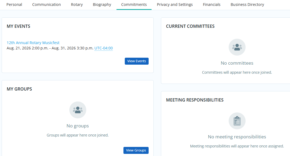290x156 pixels.
Task: Click the View Events button
Action: coord(137,61)
